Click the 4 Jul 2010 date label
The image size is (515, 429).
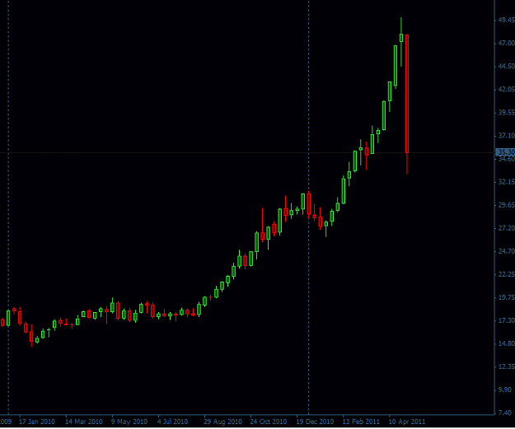click(x=172, y=422)
